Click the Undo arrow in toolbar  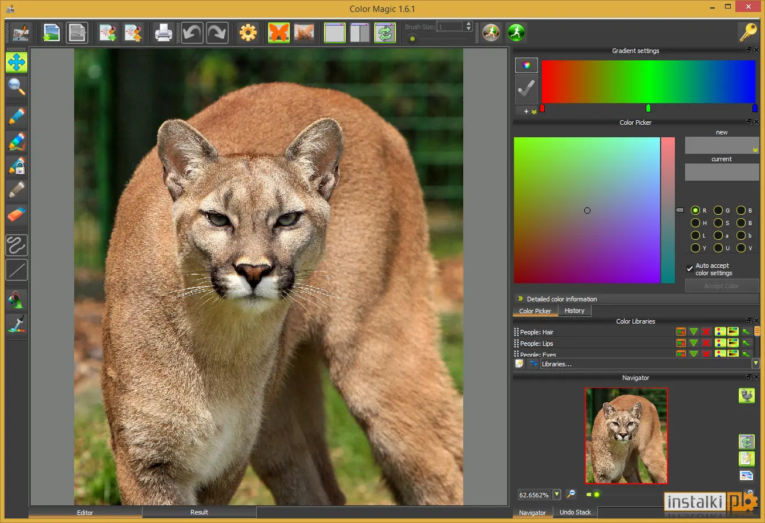tap(192, 32)
